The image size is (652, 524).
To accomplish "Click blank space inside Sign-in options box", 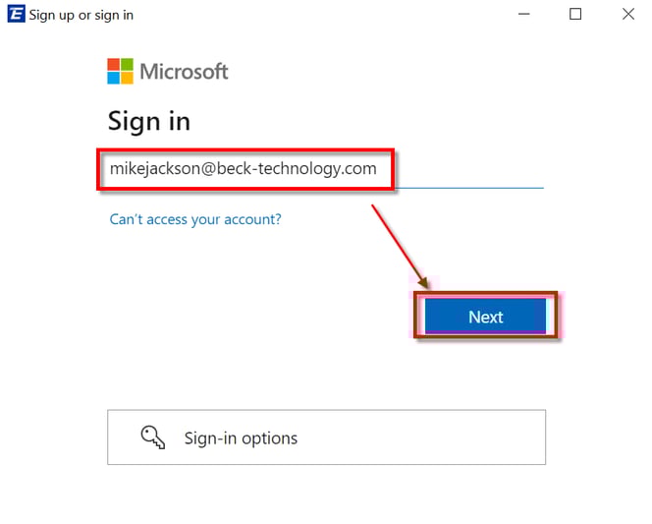I will (x=432, y=437).
